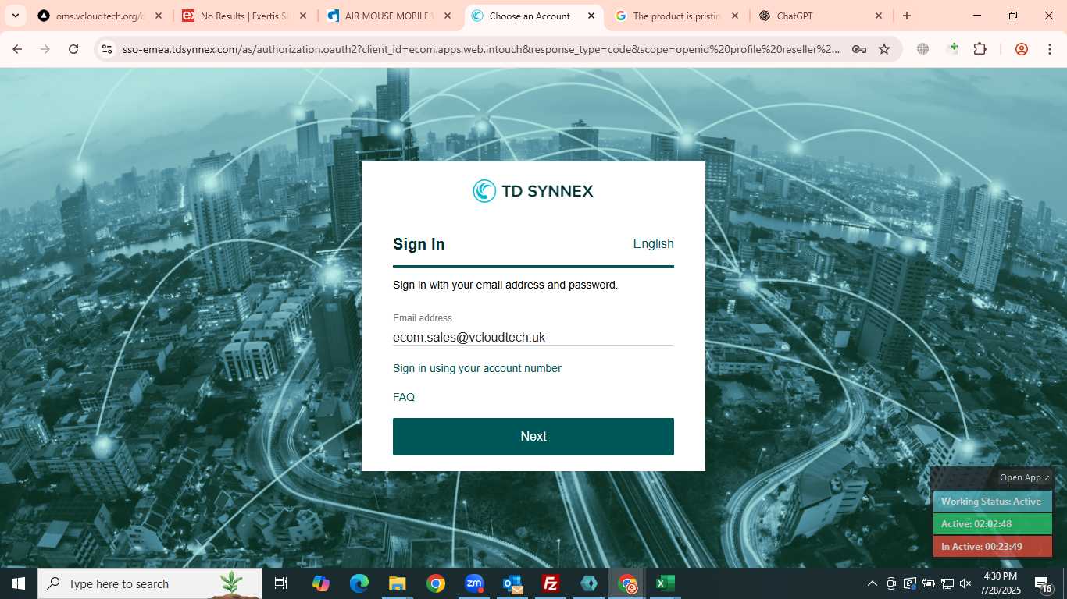Viewport: 1067px width, 599px height.
Task: Click the Next button
Action: (533, 437)
